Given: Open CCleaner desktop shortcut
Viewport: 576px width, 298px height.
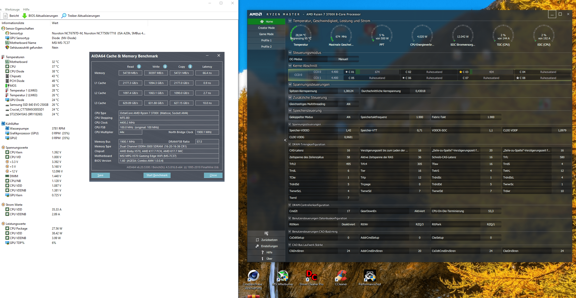Looking at the screenshot, I should tap(341, 278).
